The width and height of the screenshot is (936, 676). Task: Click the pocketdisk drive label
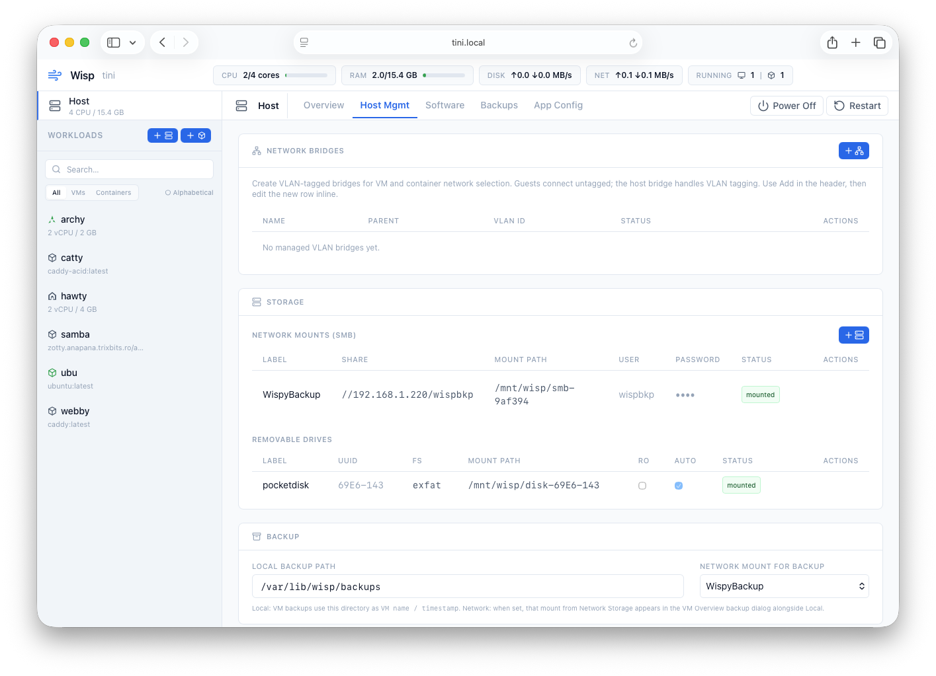[x=286, y=485]
